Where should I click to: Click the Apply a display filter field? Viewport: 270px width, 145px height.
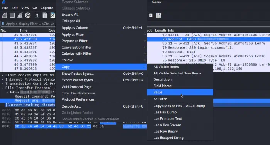pos(30,24)
